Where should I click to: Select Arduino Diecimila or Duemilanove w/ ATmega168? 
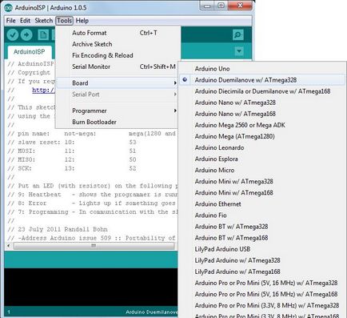click(x=262, y=91)
